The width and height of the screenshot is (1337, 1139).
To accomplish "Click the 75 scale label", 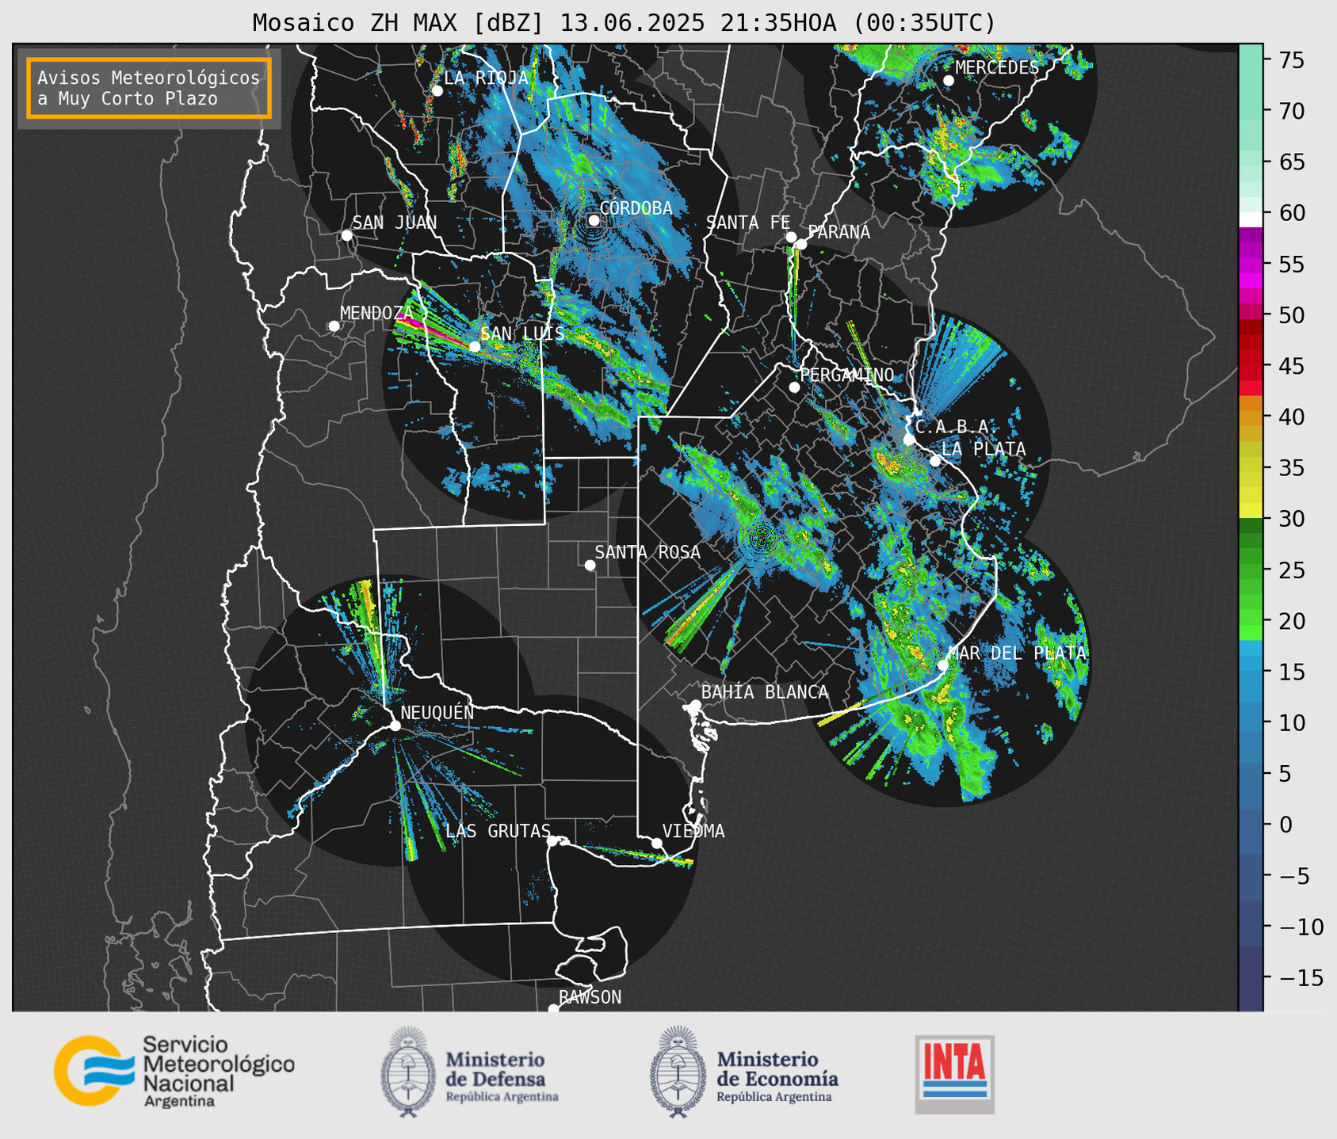I will coord(1291,60).
